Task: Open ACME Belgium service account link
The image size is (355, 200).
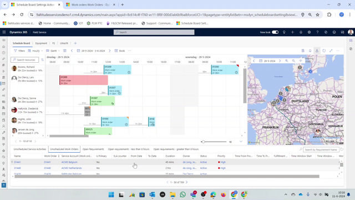Action: tap(69, 162)
